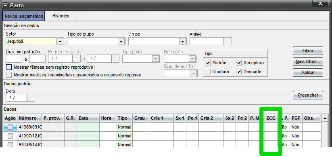
Task: Click the Tipo column header
Action: click(124, 118)
